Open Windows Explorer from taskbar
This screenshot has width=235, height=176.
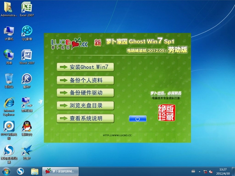click(x=35, y=172)
